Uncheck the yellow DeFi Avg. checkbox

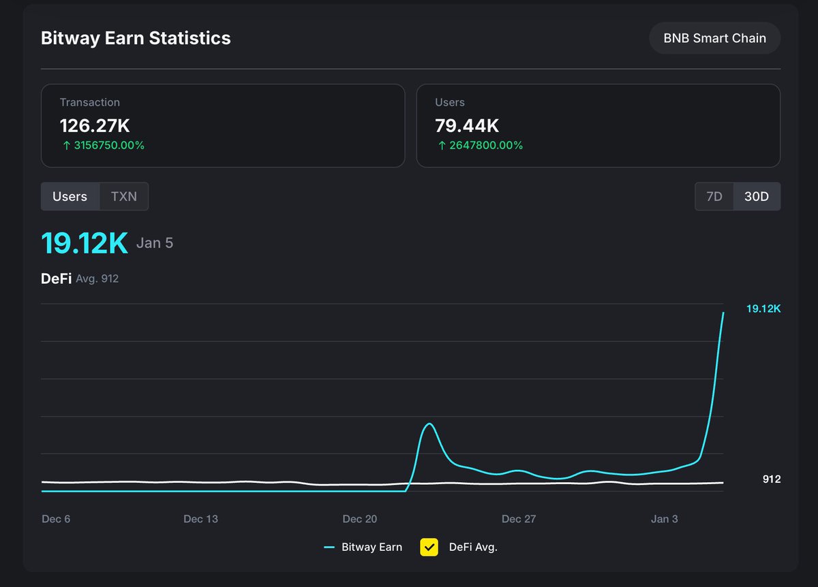[429, 547]
